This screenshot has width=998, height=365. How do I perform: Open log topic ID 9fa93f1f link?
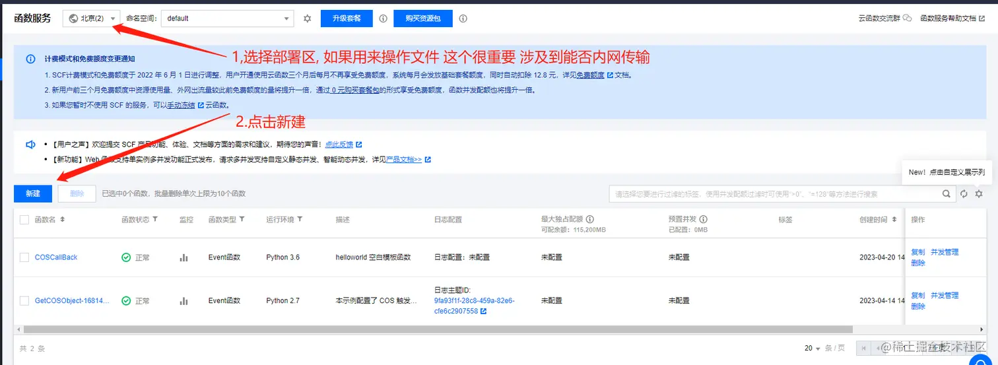(474, 306)
